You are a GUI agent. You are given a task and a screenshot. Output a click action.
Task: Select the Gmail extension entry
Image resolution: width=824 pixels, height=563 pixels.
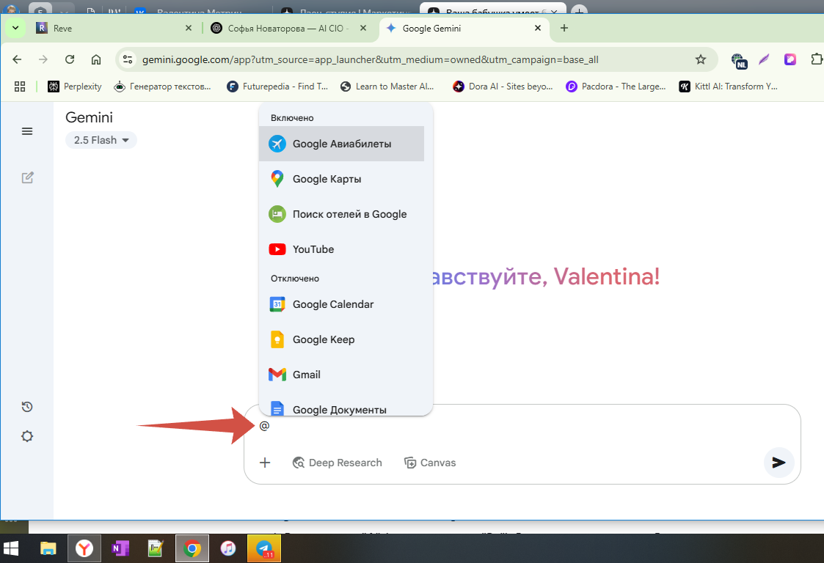[342, 375]
